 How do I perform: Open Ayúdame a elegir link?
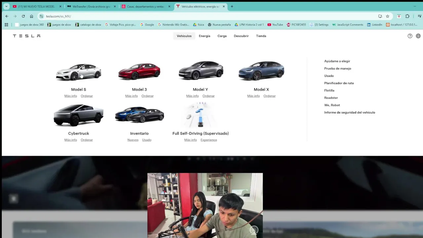pyautogui.click(x=337, y=61)
